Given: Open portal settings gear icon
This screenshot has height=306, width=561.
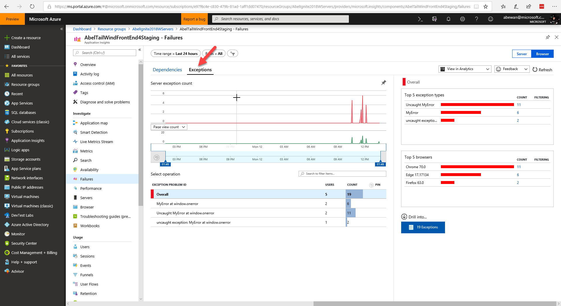Looking at the screenshot, I should [x=463, y=19].
